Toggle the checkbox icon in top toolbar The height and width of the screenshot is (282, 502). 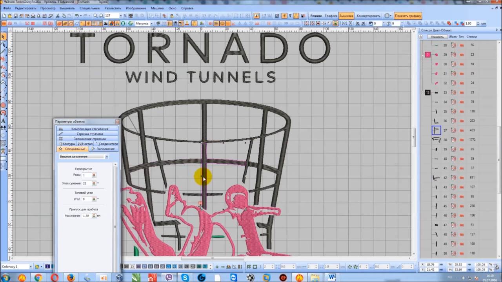277,16
